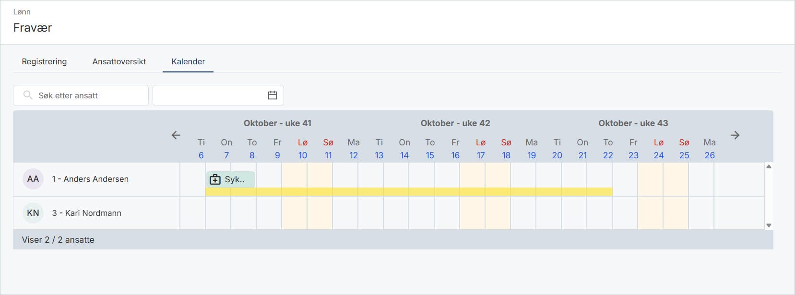The height and width of the screenshot is (295, 795).
Task: Click the Oktober - uke 43 header
Action: pyautogui.click(x=633, y=123)
